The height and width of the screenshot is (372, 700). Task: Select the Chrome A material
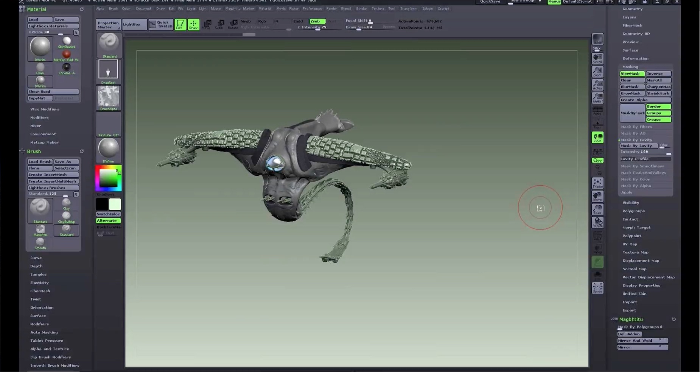click(67, 69)
